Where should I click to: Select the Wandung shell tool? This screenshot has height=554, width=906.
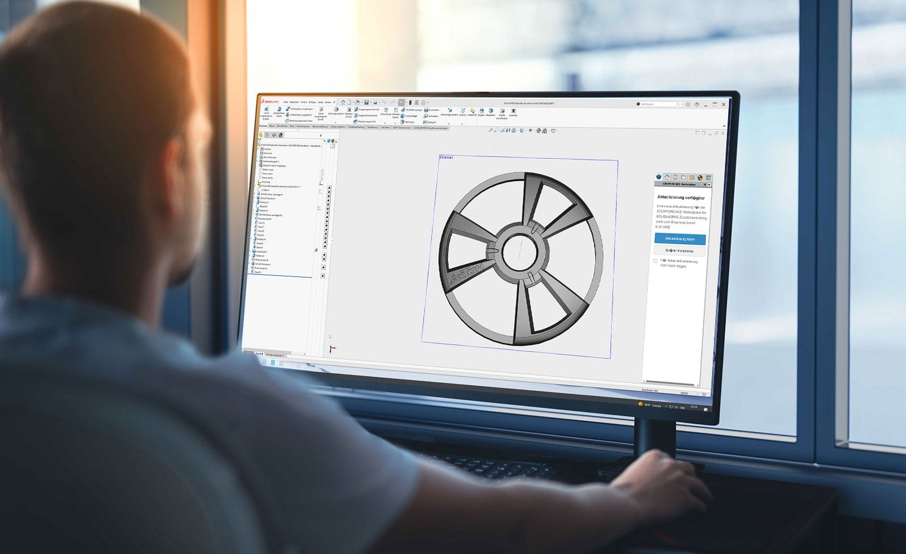408,122
